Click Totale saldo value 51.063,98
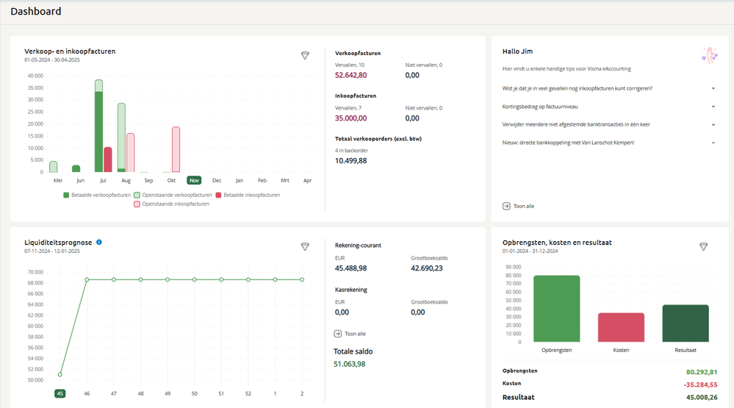This screenshot has width=734, height=408. (x=349, y=364)
